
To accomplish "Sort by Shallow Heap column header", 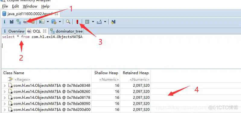I will pos(106,73).
